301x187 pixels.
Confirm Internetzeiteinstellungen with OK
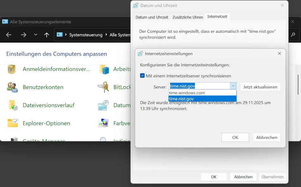(235, 137)
